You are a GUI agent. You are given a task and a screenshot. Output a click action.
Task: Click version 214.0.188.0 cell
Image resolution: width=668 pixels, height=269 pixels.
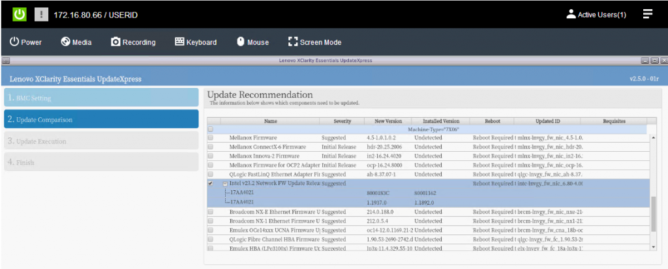coord(380,212)
